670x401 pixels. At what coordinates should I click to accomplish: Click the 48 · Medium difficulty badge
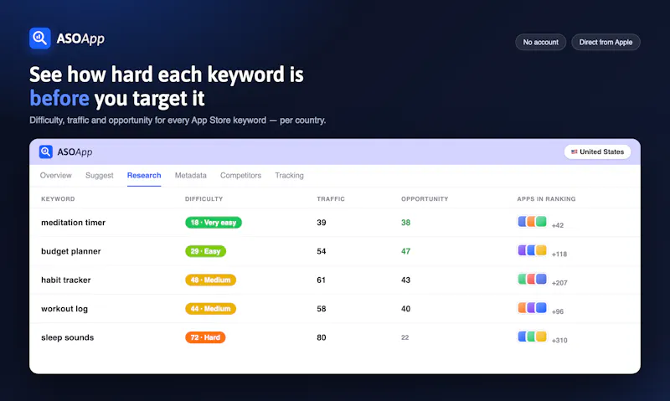210,280
